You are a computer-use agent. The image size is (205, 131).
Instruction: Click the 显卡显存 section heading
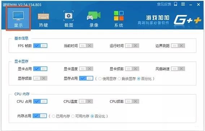tap(21, 61)
